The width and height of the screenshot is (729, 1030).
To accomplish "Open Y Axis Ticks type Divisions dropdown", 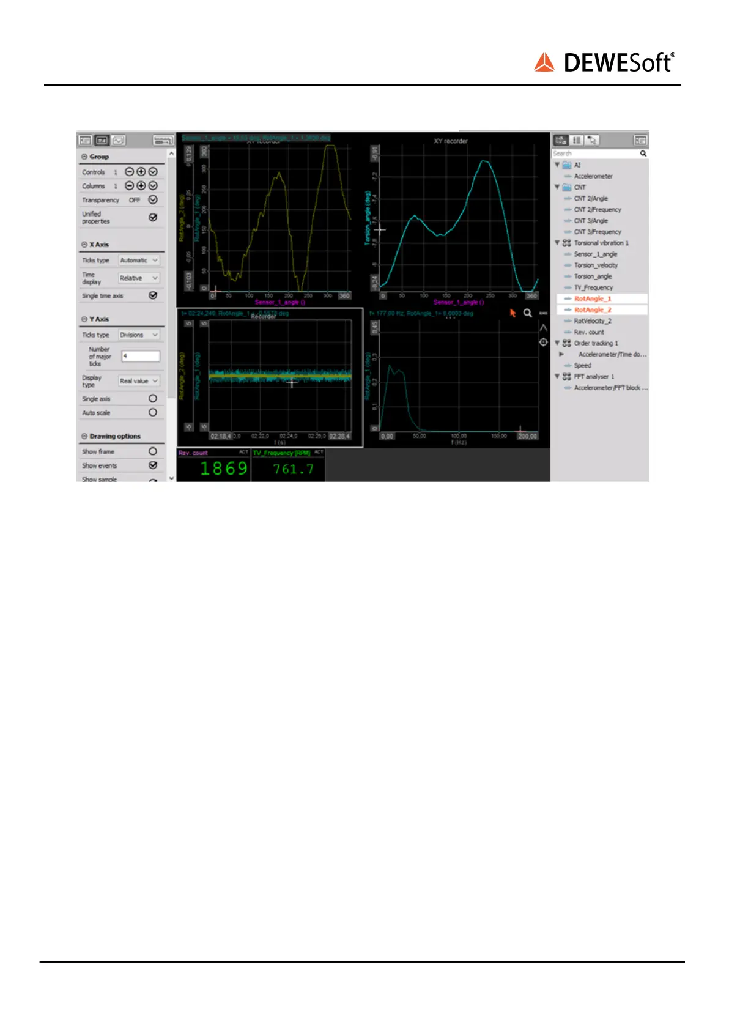I will coord(139,335).
